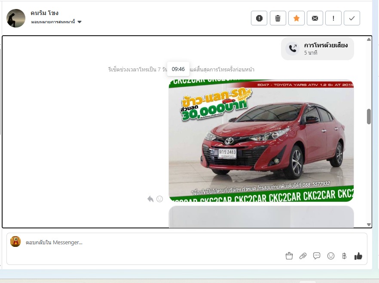379x283 pixels.
Task: Open the voice call message bubble
Action: tap(318, 49)
